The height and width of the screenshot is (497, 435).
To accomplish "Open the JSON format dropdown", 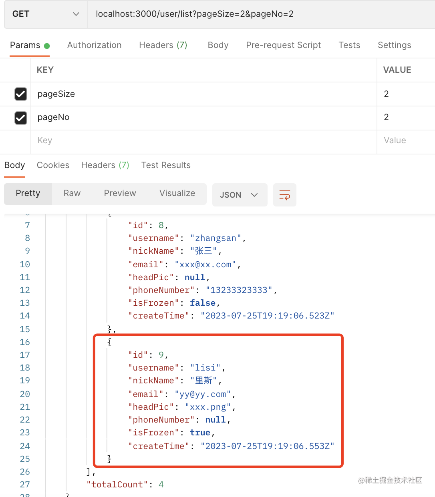I will coord(239,195).
